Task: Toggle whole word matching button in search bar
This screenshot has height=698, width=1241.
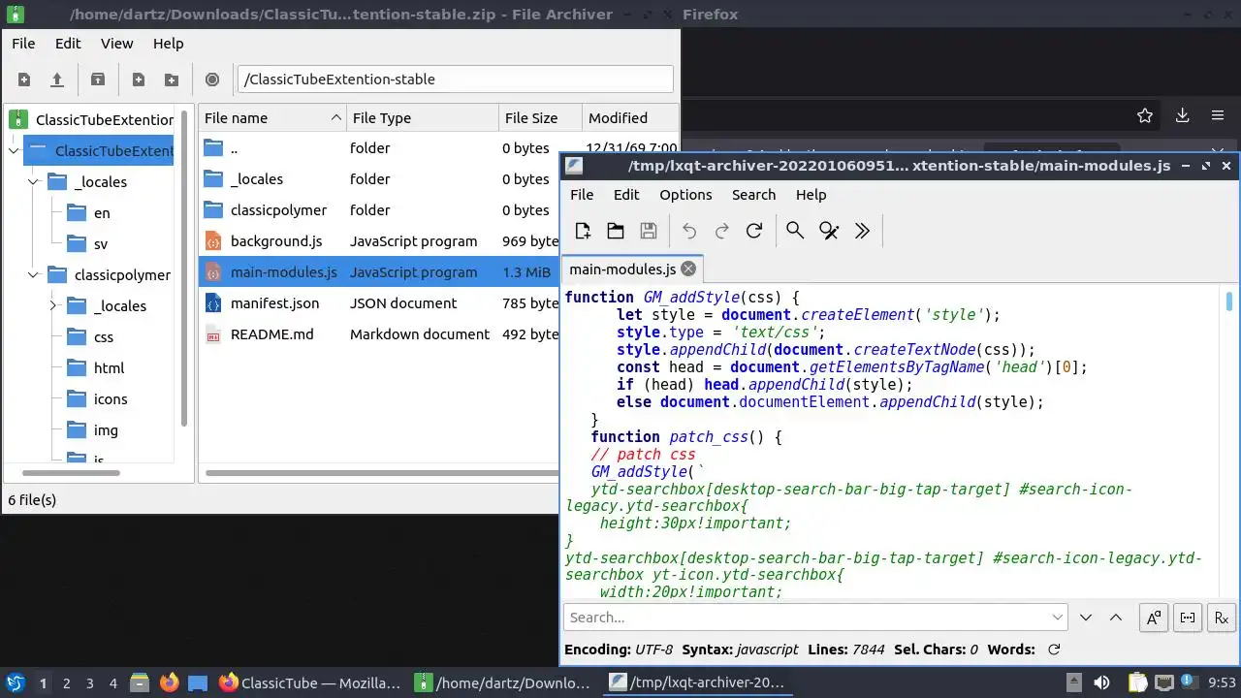Action: pos(1188,618)
